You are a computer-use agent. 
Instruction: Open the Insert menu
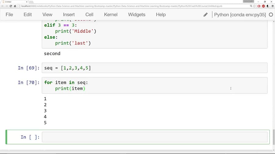click(69, 15)
